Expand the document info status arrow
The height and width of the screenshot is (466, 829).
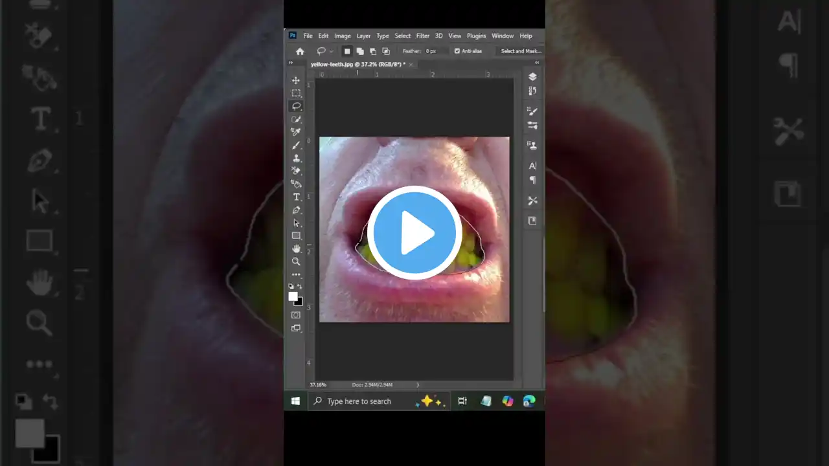click(418, 384)
